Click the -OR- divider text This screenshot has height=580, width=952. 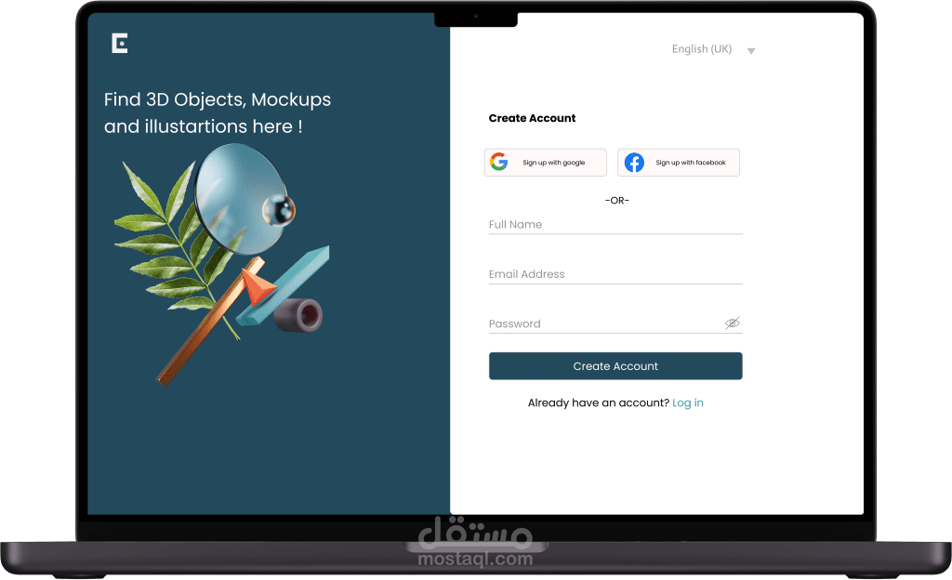coord(617,200)
